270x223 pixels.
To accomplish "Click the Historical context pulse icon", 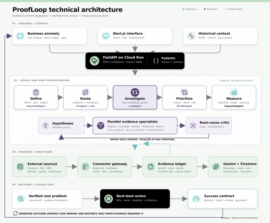I will pyautogui.click(x=191, y=36).
